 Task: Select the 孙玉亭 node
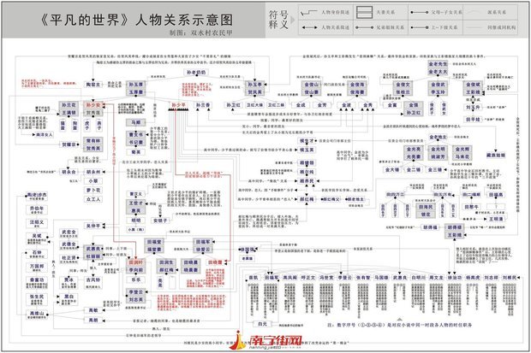(255, 85)
